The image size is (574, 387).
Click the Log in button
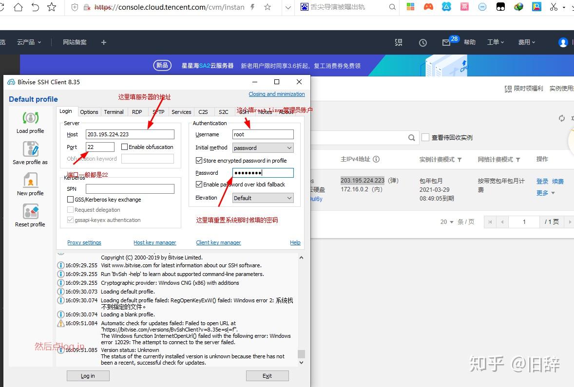click(x=88, y=376)
